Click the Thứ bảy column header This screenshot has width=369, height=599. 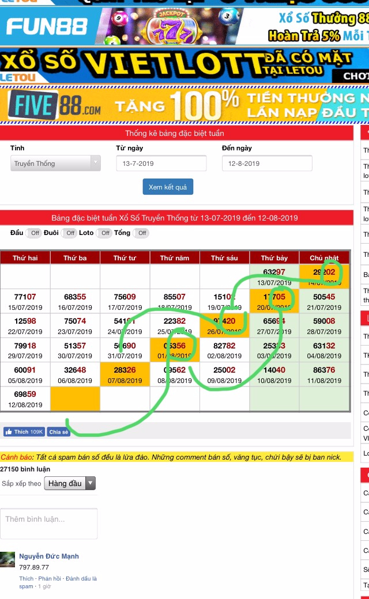pos(274,258)
